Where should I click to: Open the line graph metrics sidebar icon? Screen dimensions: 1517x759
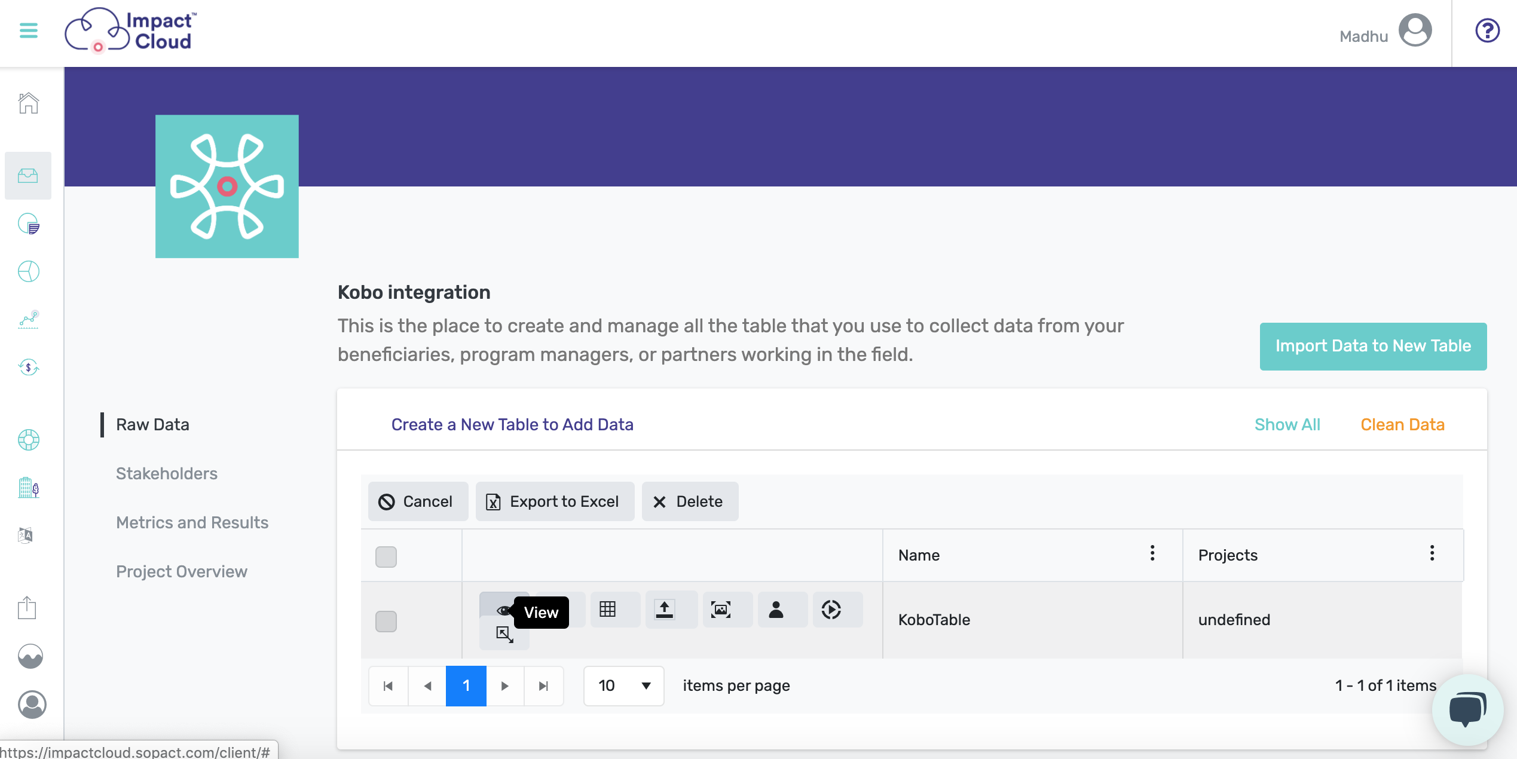pyautogui.click(x=28, y=320)
